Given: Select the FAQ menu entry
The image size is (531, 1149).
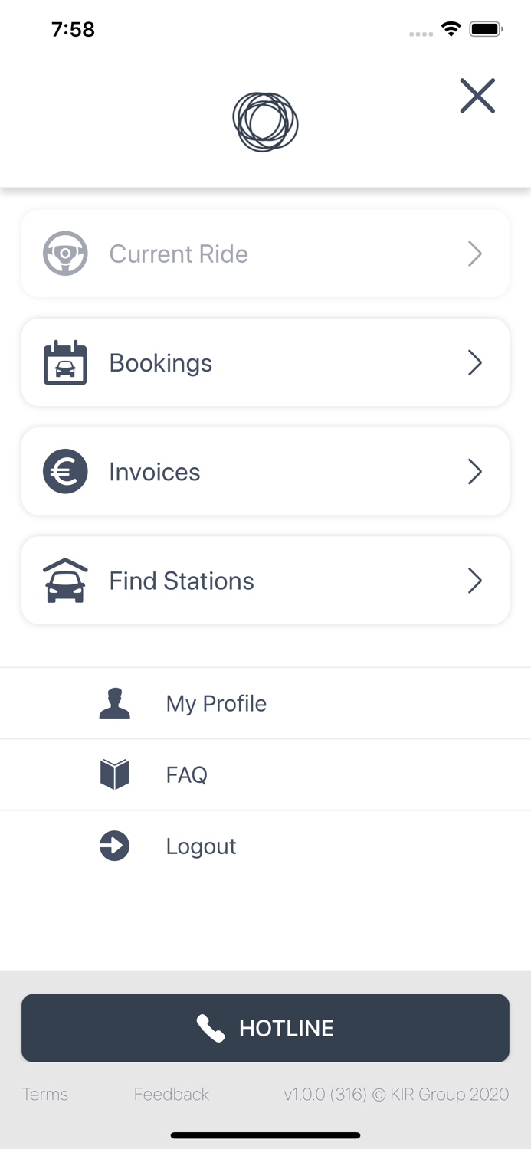Looking at the screenshot, I should (187, 774).
